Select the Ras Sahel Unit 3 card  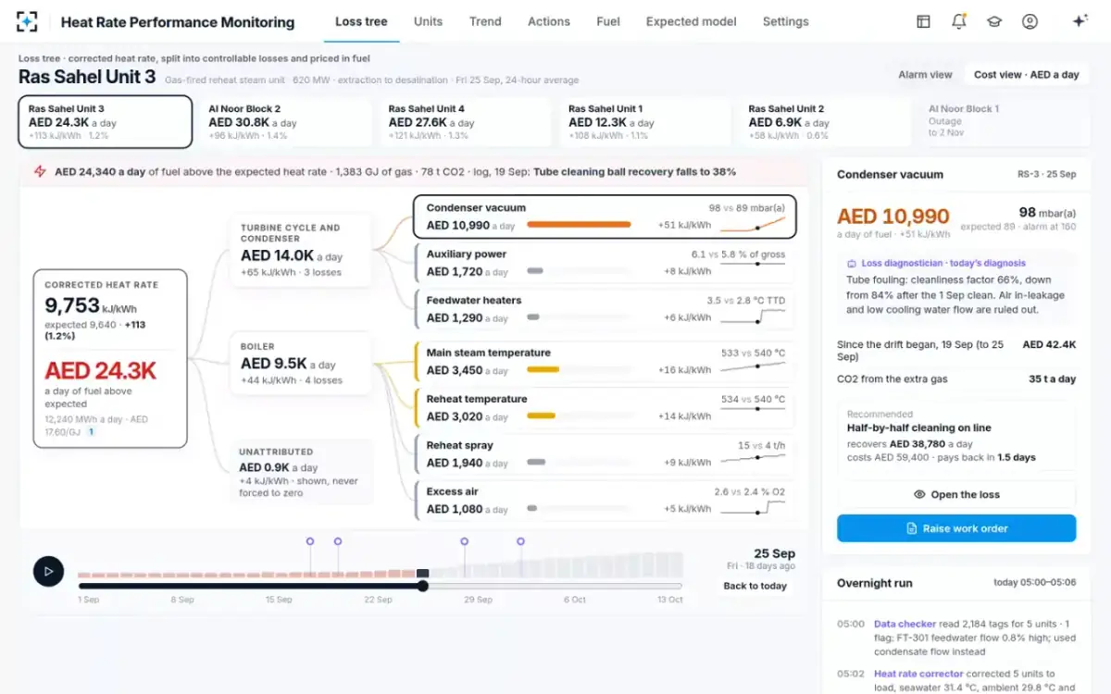[106, 121]
